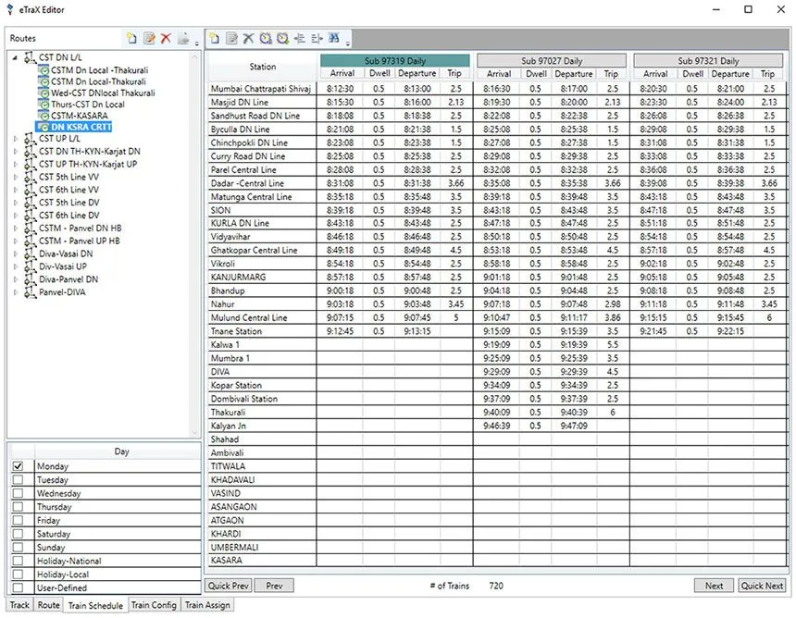This screenshot has width=796, height=618.
Task: Expand the Diva-Panvel DN route node
Action: pos(15,279)
